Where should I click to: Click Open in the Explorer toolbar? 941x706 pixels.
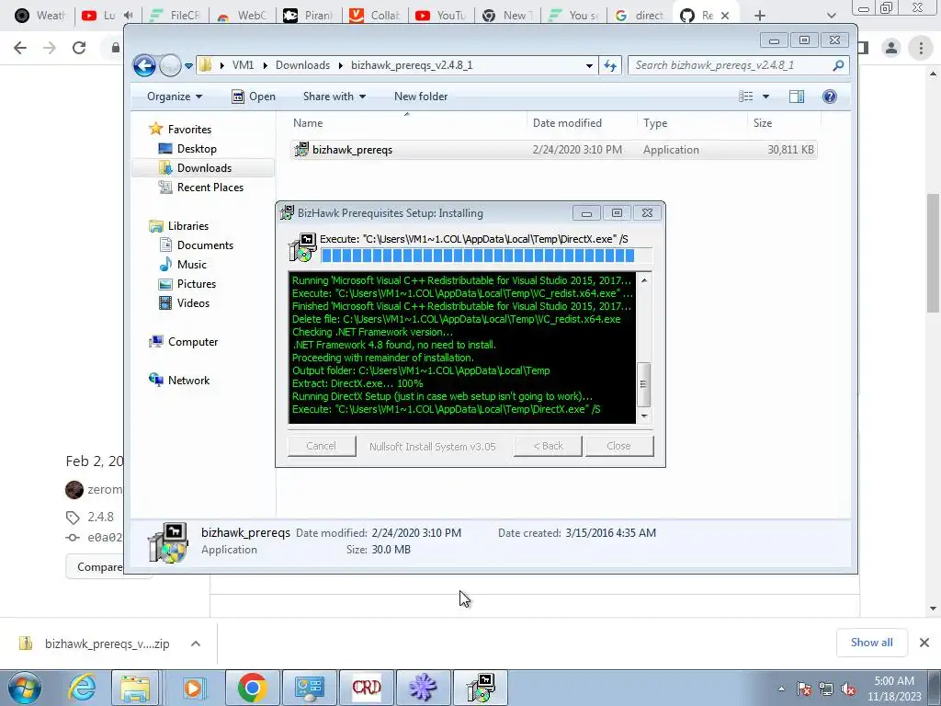[254, 97]
